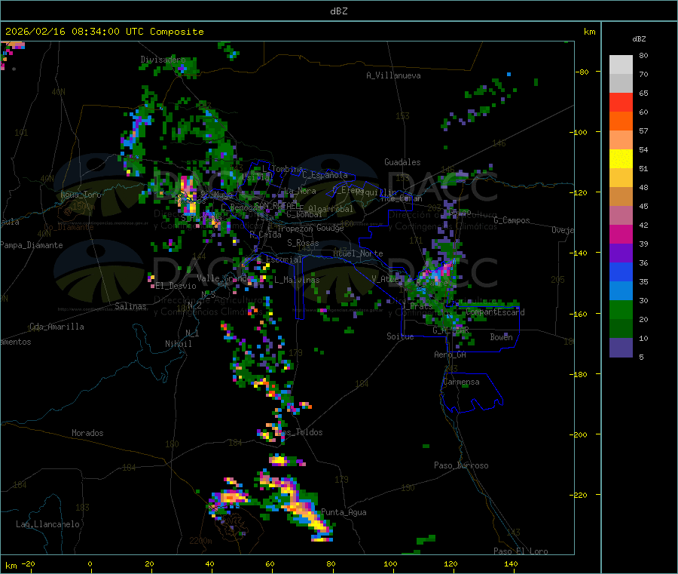Click the km unit label at the top right
Viewport: 678px width, 574px height.
(589, 32)
